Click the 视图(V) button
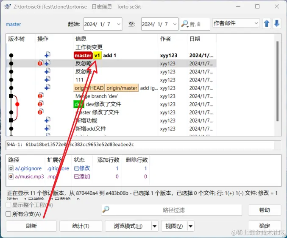The image size is (287, 238). coord(174,226)
